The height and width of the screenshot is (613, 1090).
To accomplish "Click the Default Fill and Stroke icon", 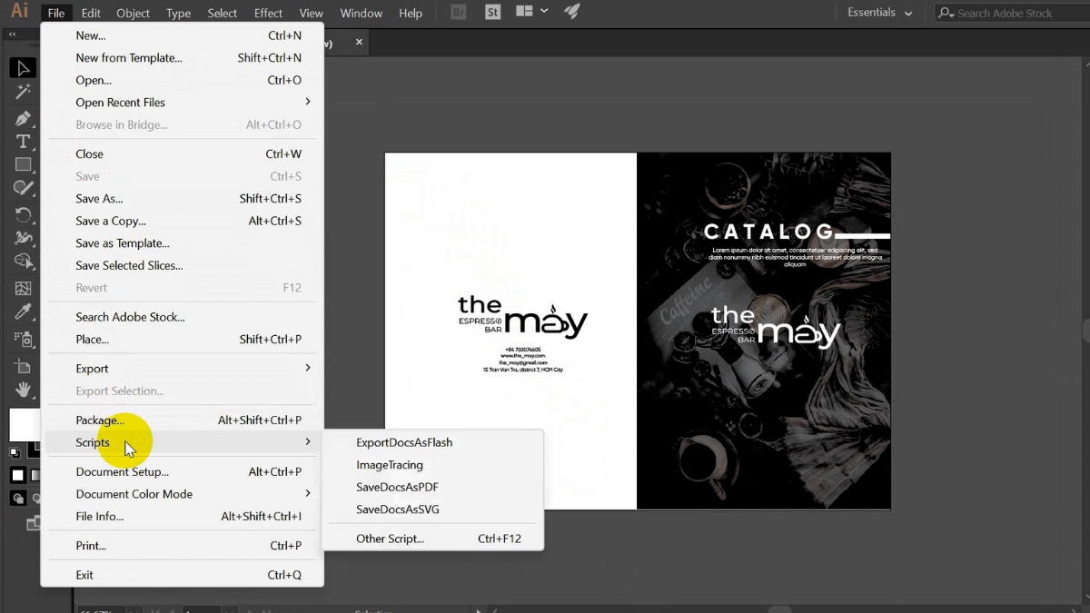I will point(15,452).
